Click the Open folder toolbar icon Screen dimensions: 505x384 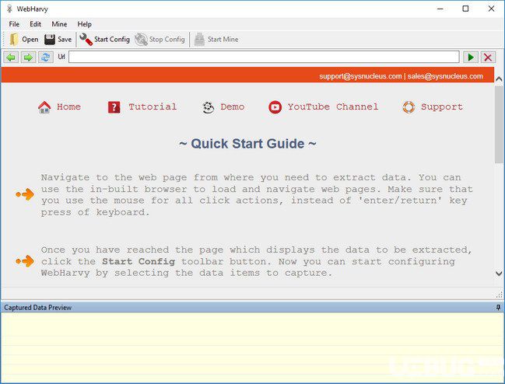[x=13, y=39]
